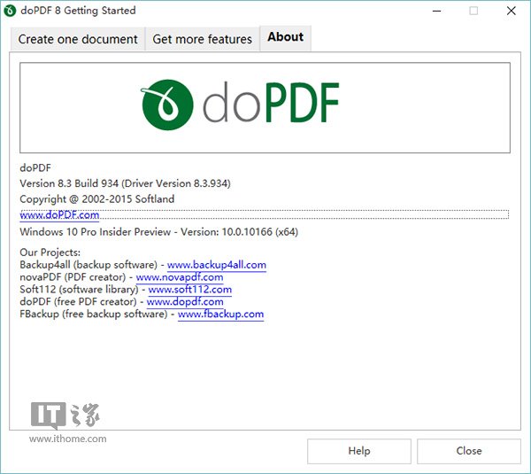
Task: Click the version text 'Version 8.3 Build 934'
Action: coord(69,183)
